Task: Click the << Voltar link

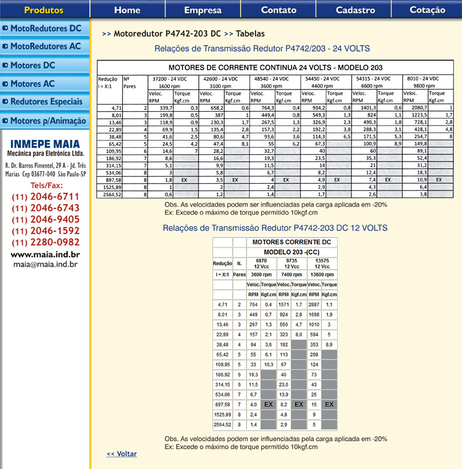Action: pyautogui.click(x=121, y=454)
